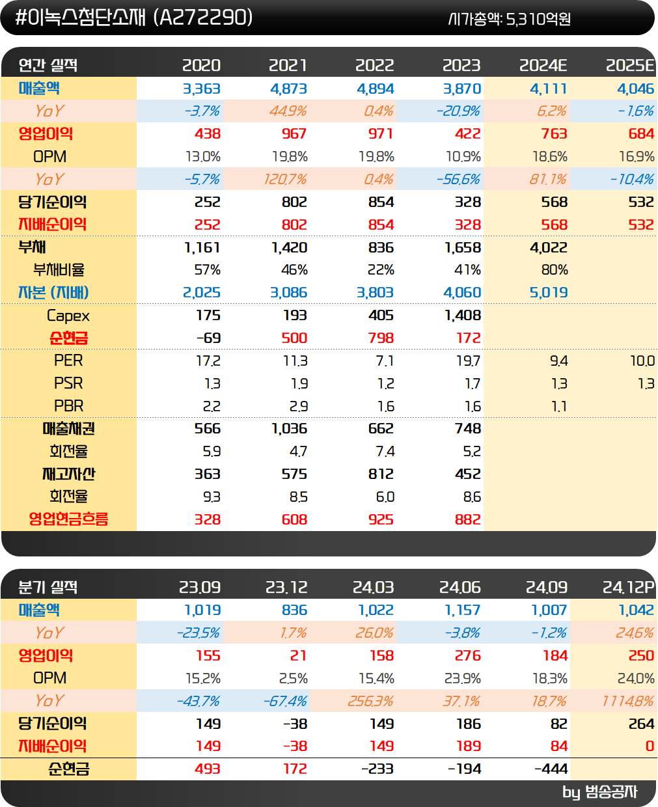
Task: Select operating cash flow value 925
Action: point(381,519)
